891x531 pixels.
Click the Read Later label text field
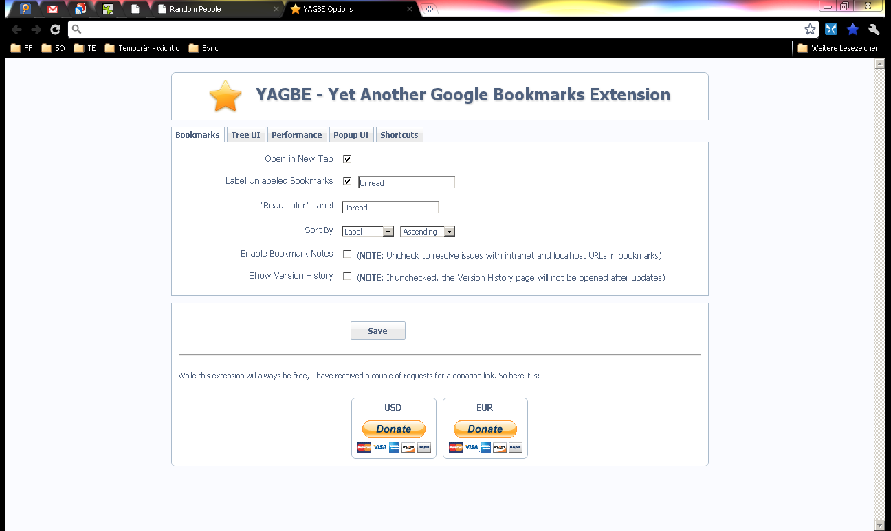coord(390,207)
